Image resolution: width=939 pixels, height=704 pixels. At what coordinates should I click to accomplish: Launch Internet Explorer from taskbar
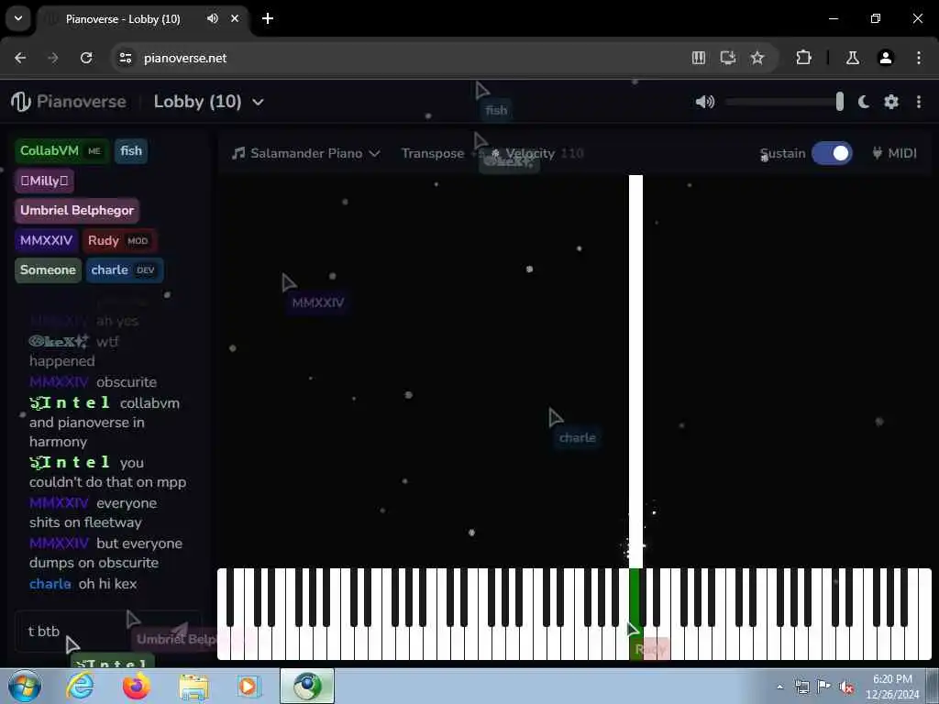coord(80,686)
